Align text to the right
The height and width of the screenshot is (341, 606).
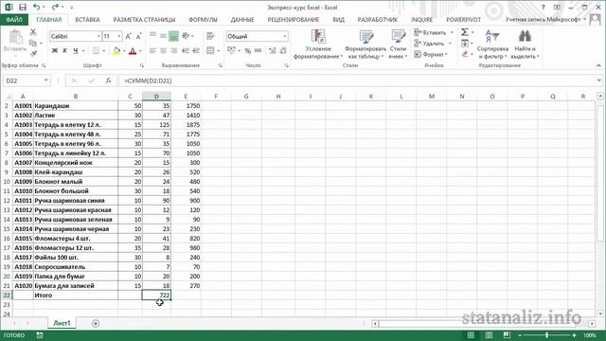coord(174,50)
